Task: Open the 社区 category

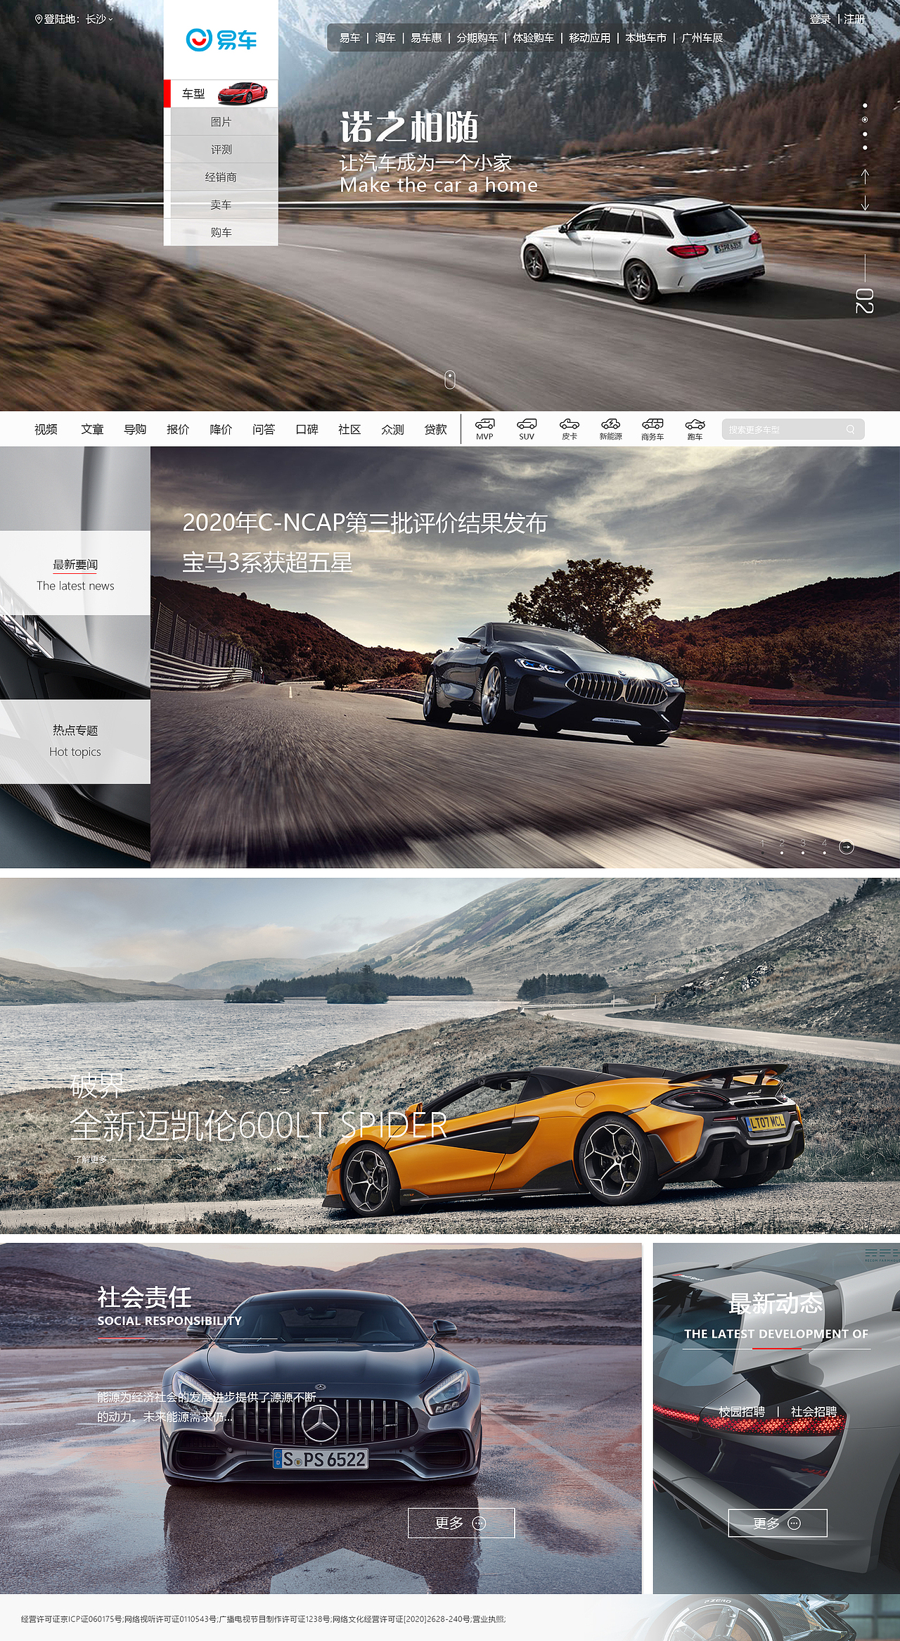Action: click(349, 429)
